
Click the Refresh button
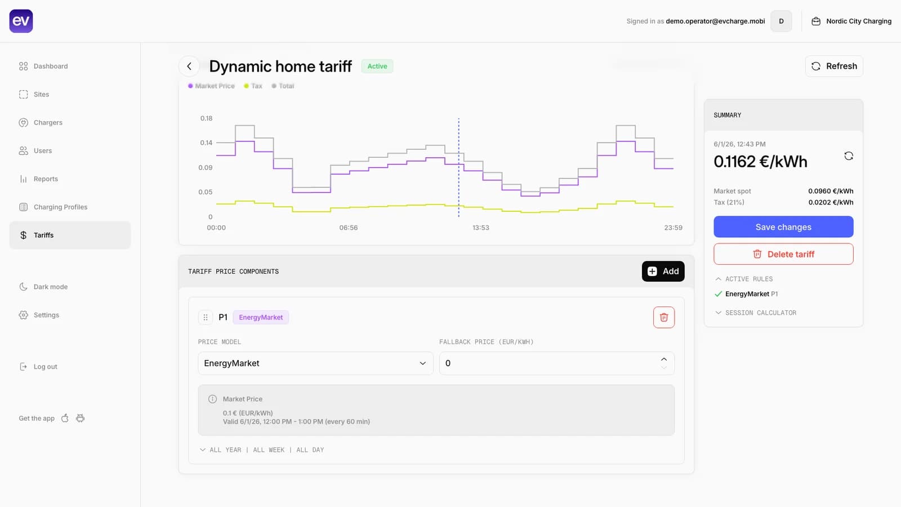tap(834, 66)
